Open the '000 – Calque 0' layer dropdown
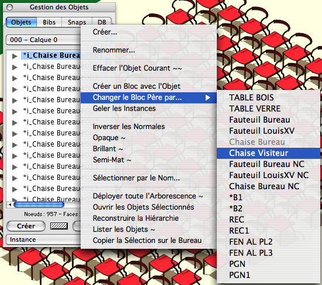 43,40
